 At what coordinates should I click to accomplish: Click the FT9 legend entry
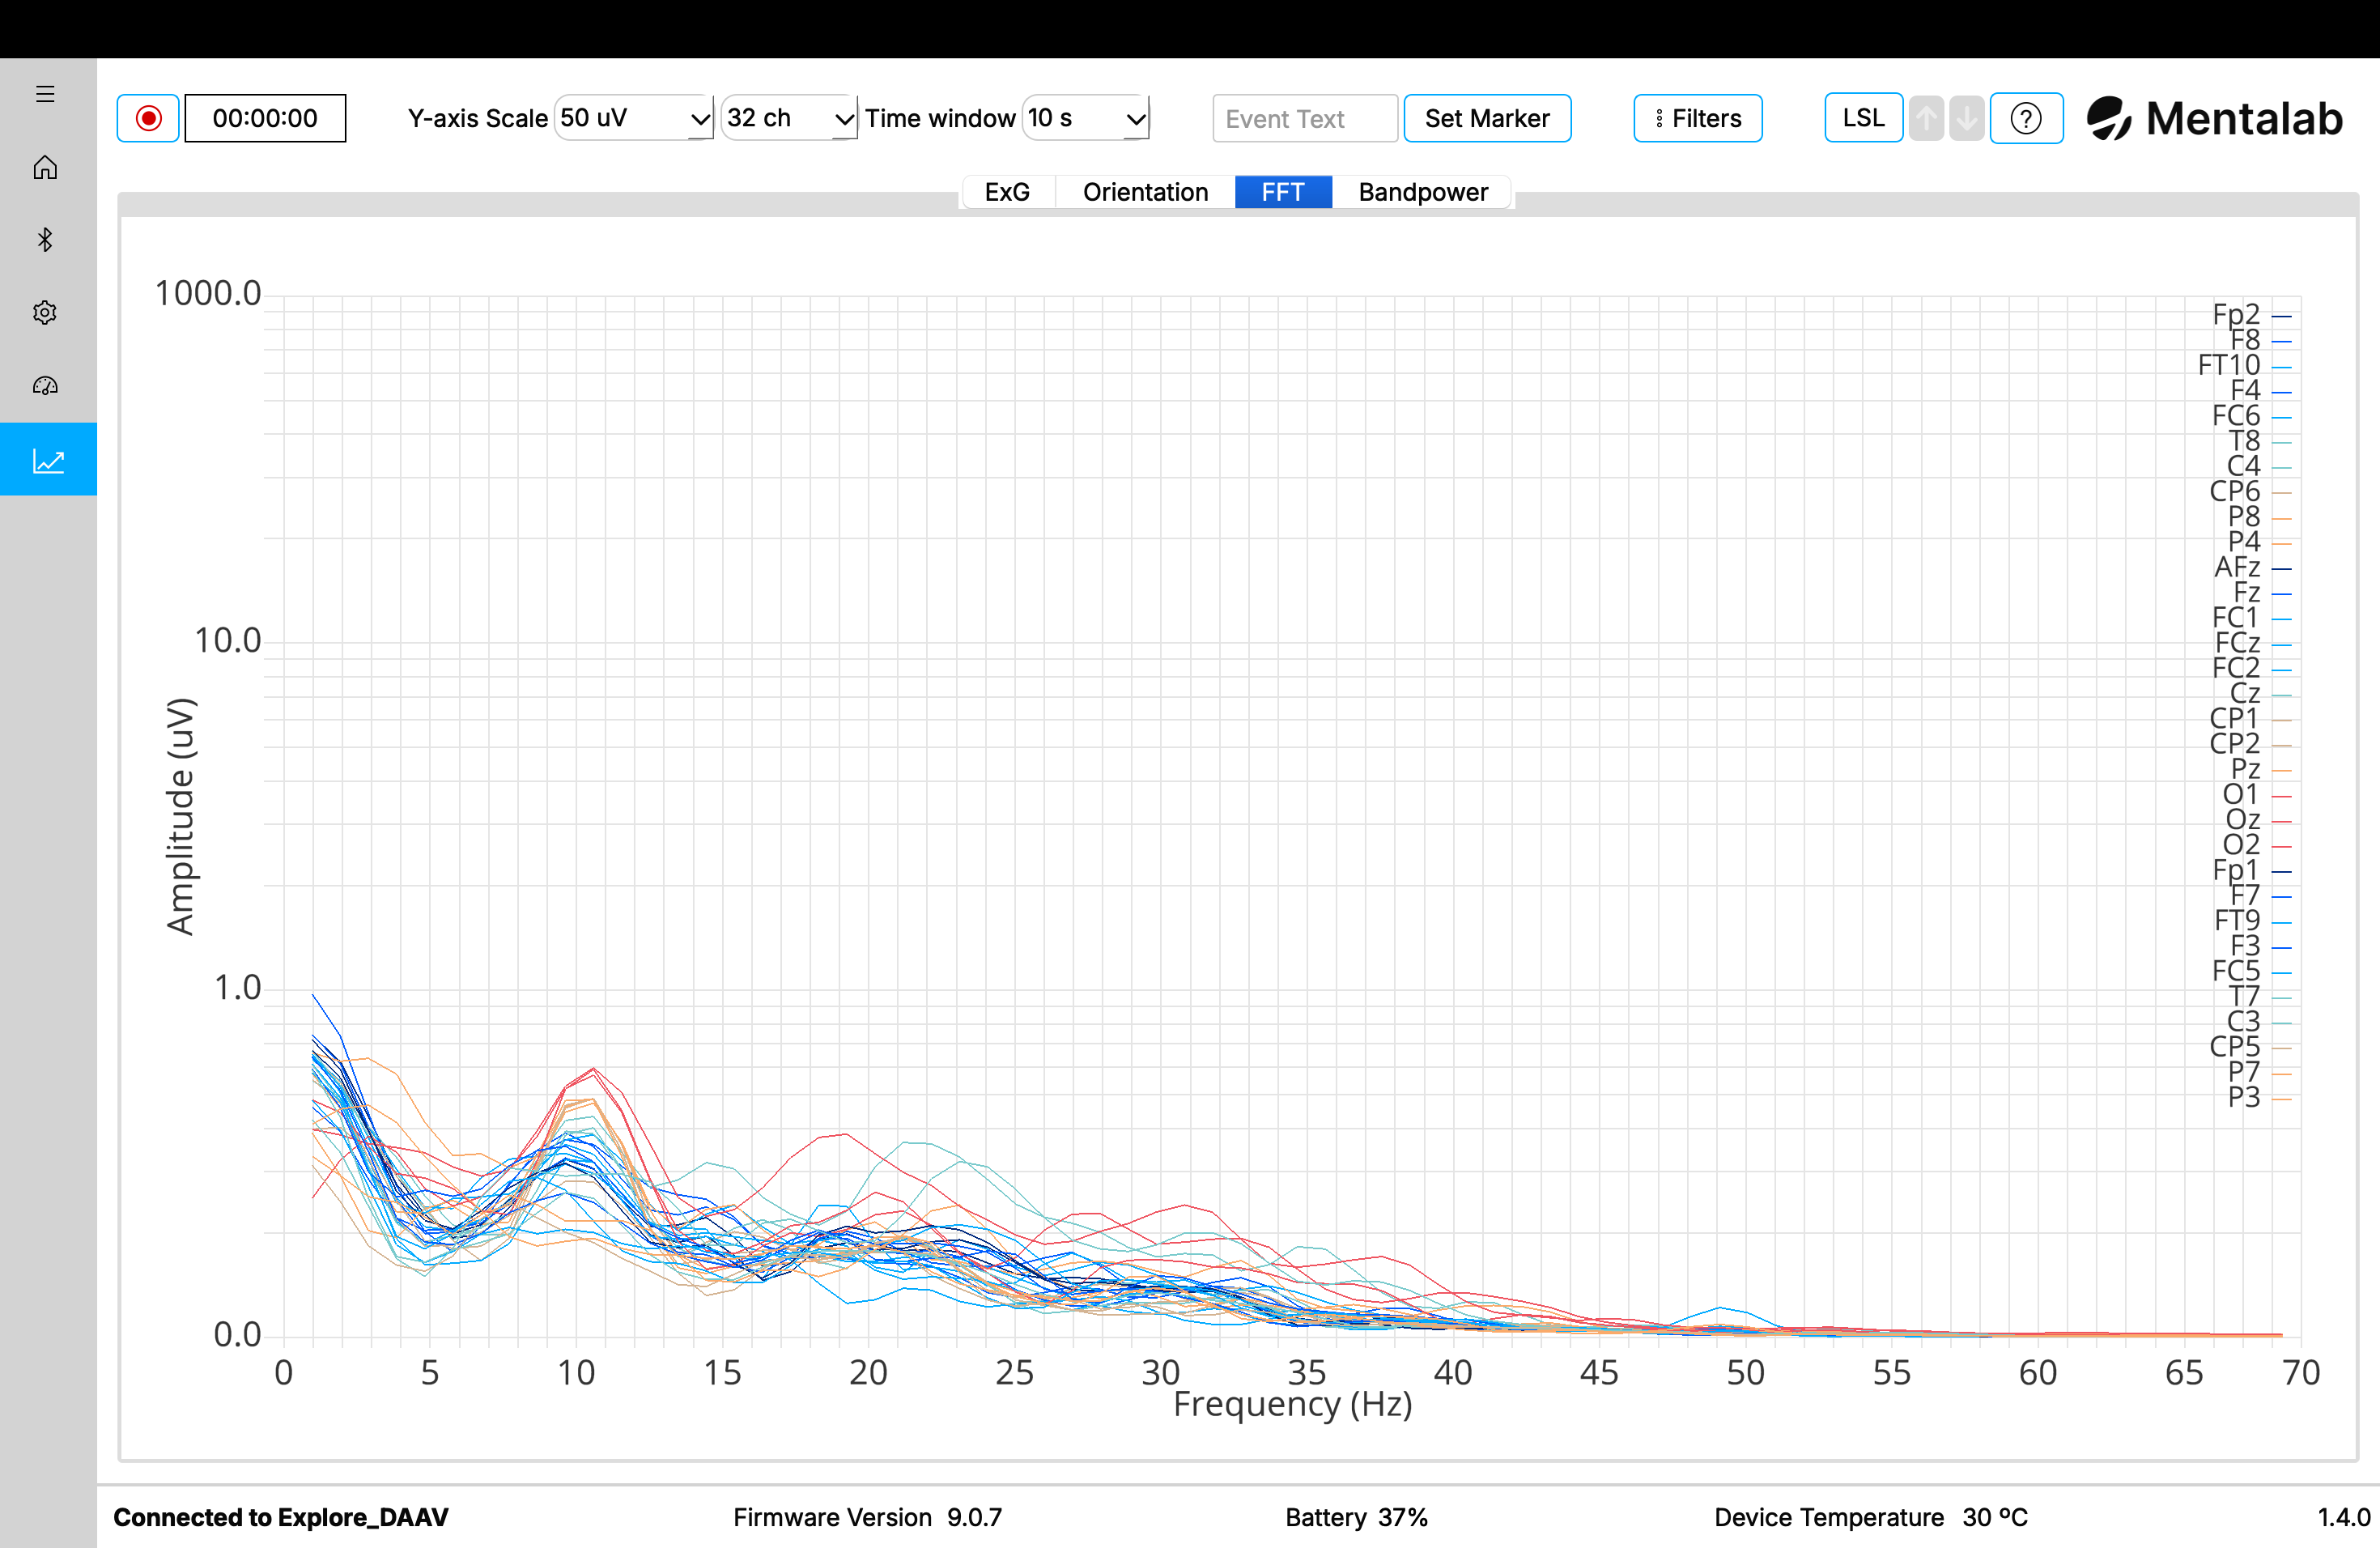click(2252, 921)
